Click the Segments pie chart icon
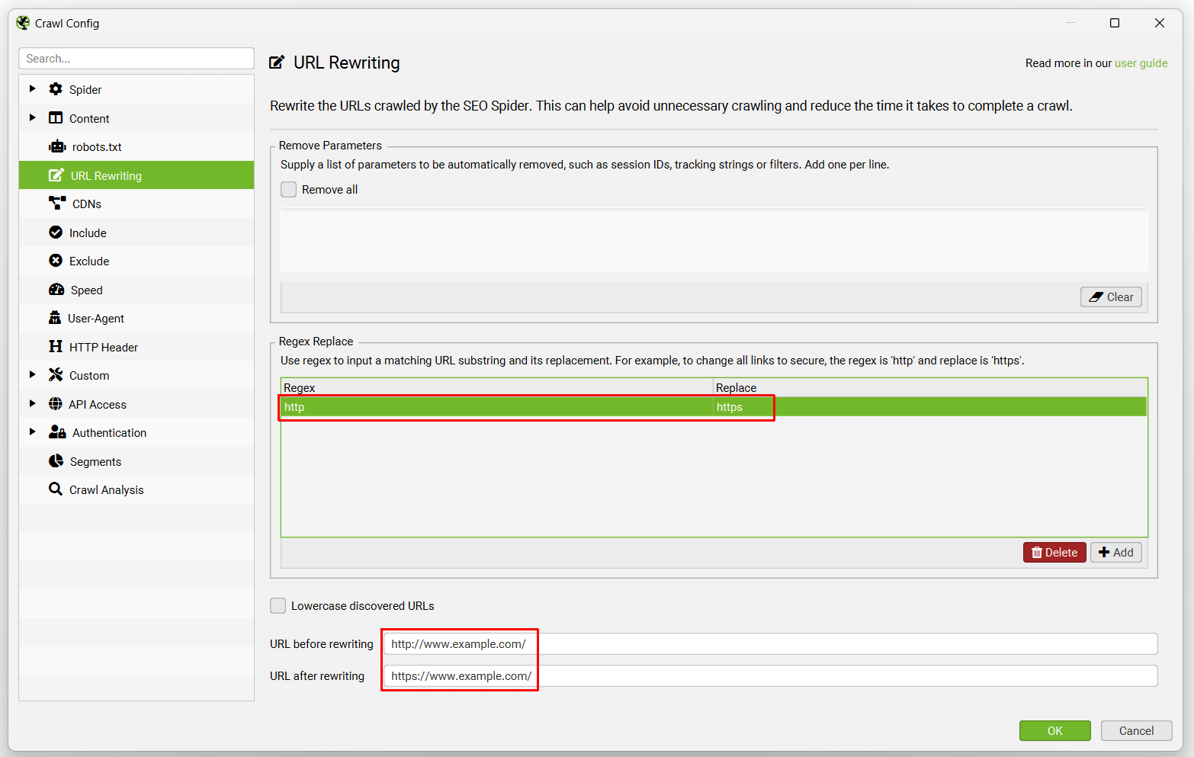This screenshot has width=1194, height=757. (56, 460)
